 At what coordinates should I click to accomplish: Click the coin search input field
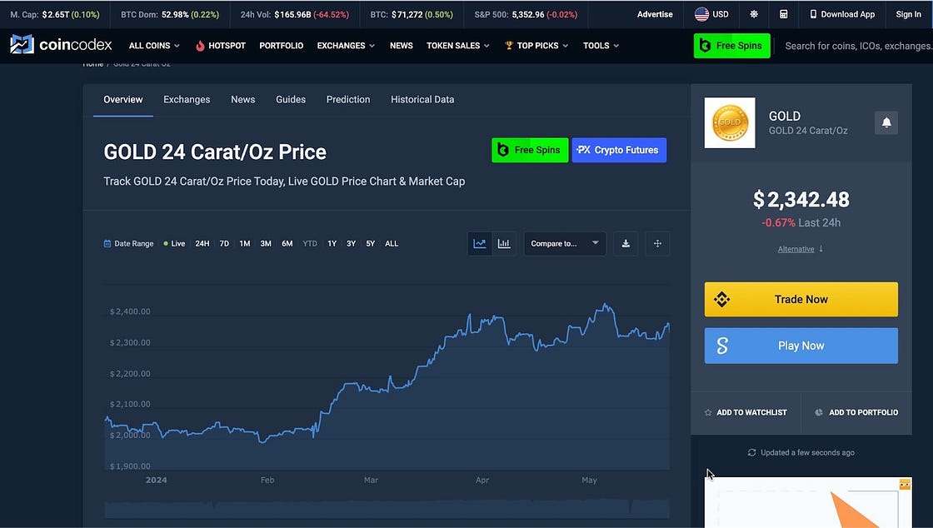(x=856, y=46)
